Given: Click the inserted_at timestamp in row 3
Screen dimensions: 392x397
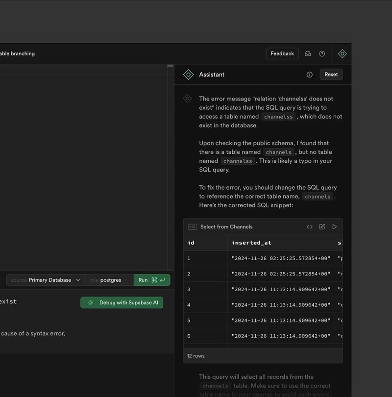Looking at the screenshot, I should (x=281, y=289).
